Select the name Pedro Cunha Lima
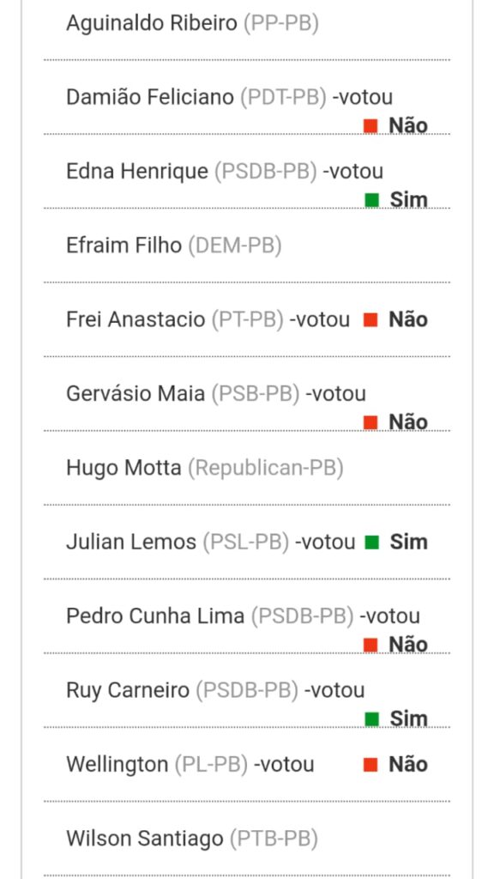 tap(155, 616)
